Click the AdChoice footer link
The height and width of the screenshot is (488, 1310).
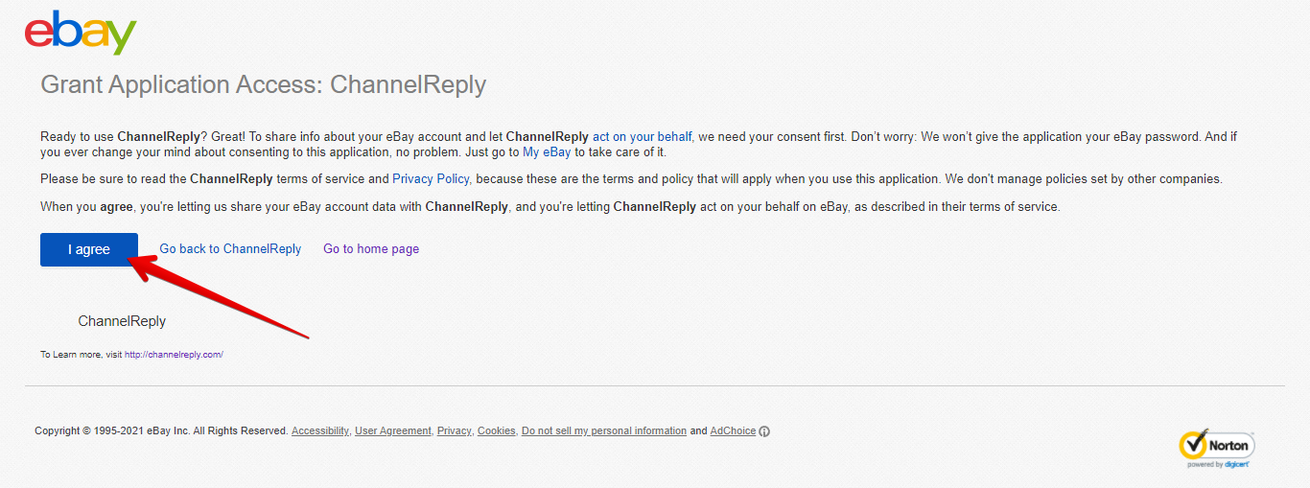(733, 431)
